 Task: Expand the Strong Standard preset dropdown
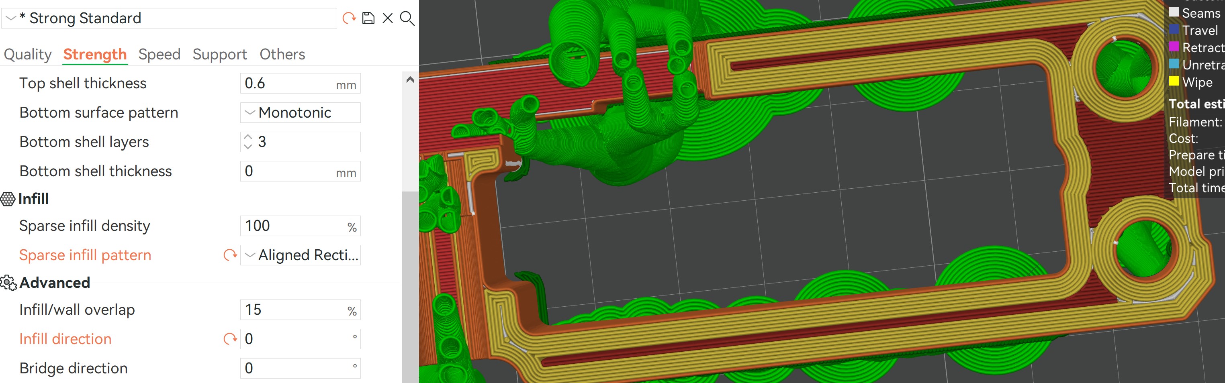(x=11, y=18)
